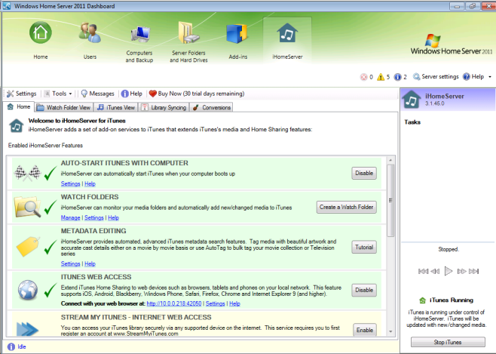Open the Metadata Editing Tutorial
496x354 pixels.
(x=364, y=248)
